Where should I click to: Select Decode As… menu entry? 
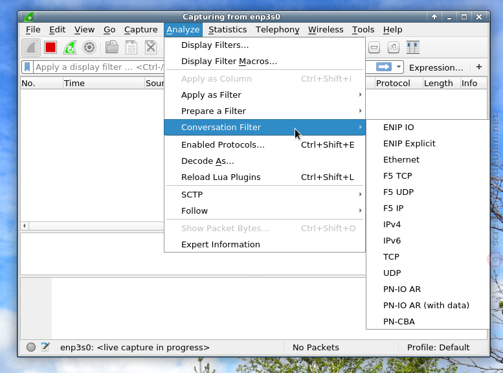click(265, 161)
